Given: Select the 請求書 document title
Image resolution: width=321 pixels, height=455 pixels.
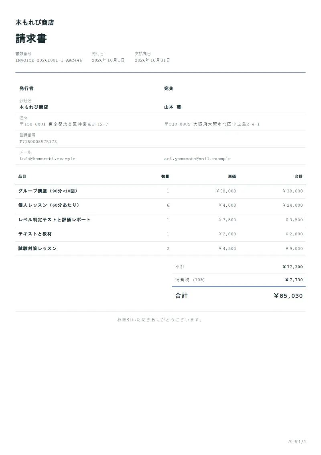Looking at the screenshot, I should coord(31,38).
